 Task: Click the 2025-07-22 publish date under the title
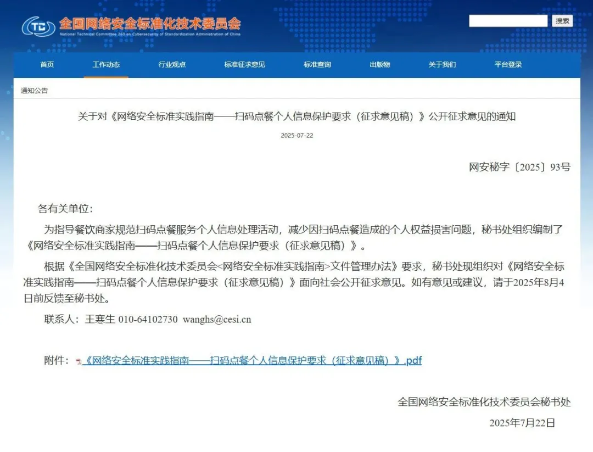[296, 136]
